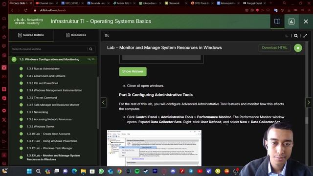
Task: Switch to Classwork browser tab
Action: point(176,3)
